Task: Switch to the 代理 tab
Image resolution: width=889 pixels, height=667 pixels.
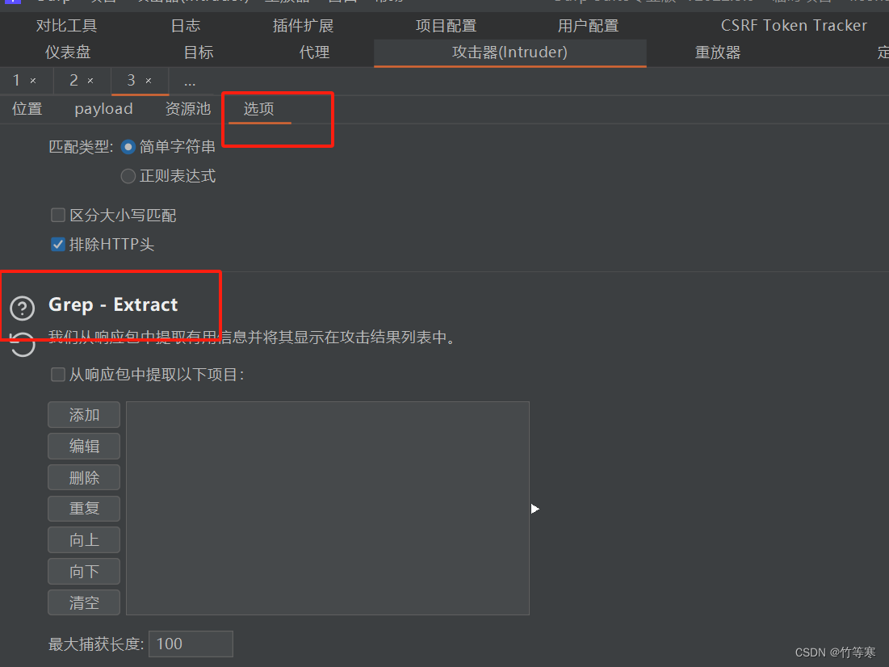Action: (314, 52)
